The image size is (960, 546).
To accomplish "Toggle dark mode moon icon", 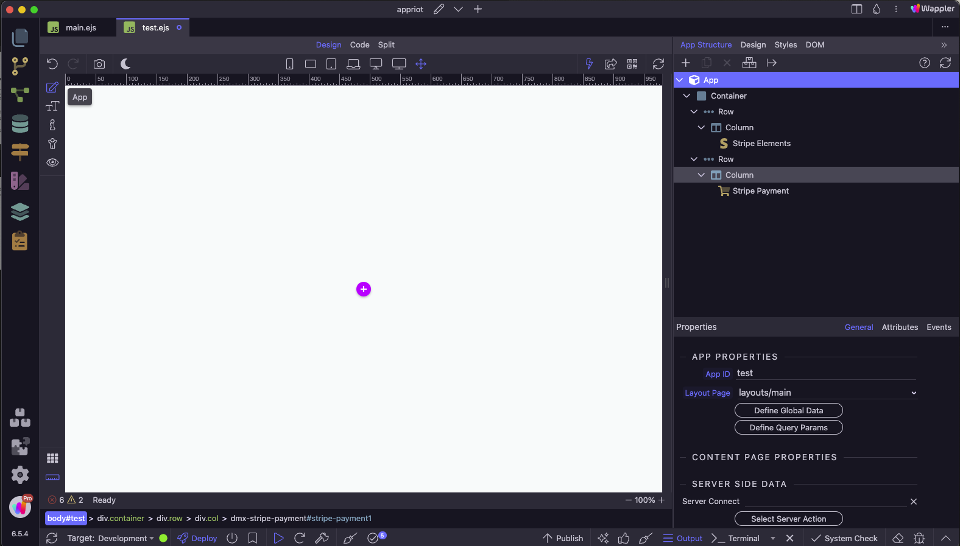I will tap(125, 64).
